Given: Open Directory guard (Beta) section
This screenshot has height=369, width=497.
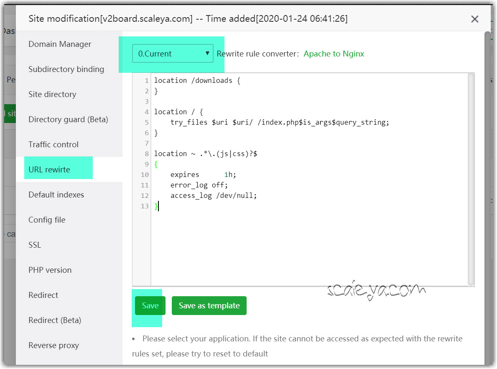Looking at the screenshot, I should pos(68,119).
